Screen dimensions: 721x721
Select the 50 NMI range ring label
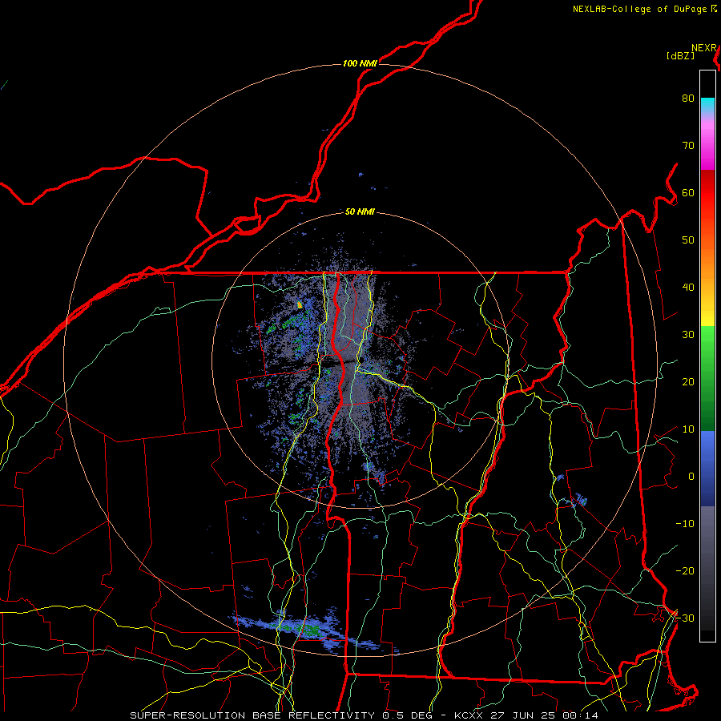pos(360,212)
